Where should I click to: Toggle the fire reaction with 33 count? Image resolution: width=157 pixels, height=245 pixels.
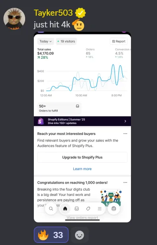51,235
